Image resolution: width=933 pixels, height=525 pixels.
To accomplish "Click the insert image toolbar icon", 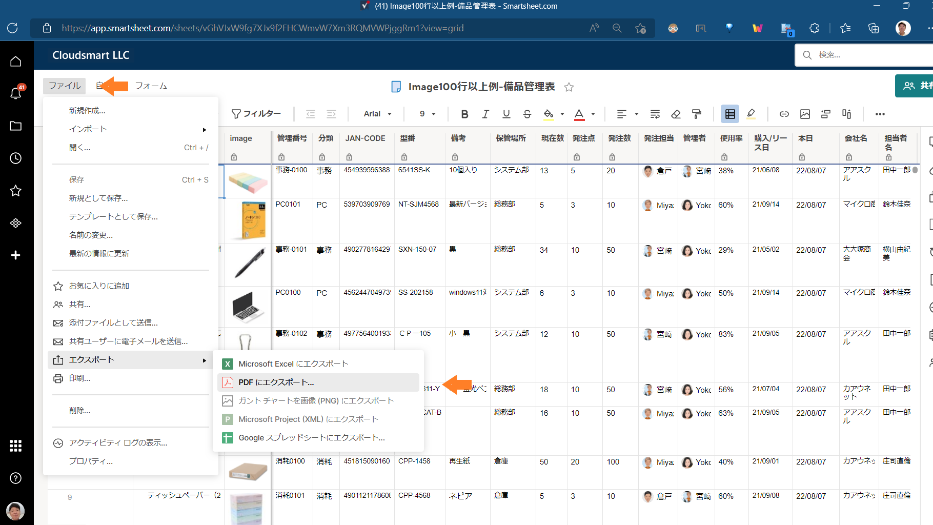I will click(805, 114).
